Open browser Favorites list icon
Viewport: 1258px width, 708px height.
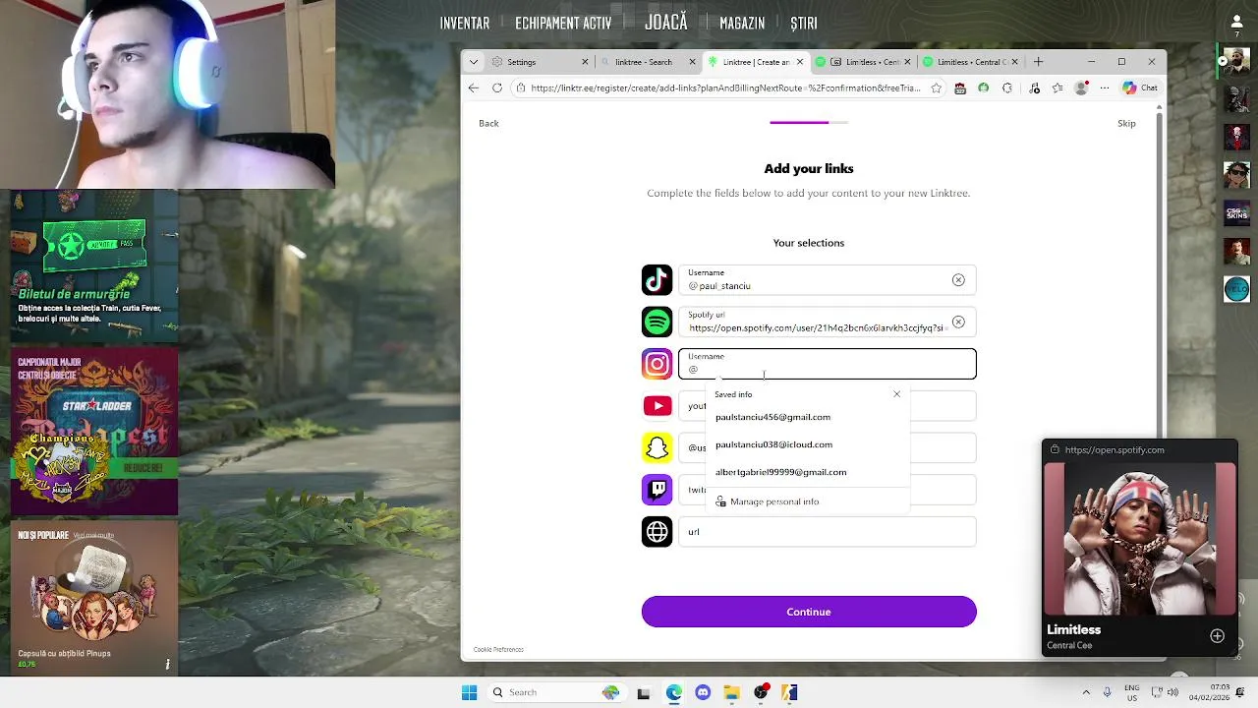[x=1058, y=88]
